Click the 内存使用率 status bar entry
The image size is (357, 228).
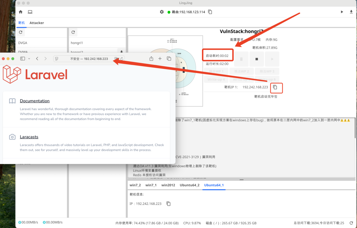[147, 223]
